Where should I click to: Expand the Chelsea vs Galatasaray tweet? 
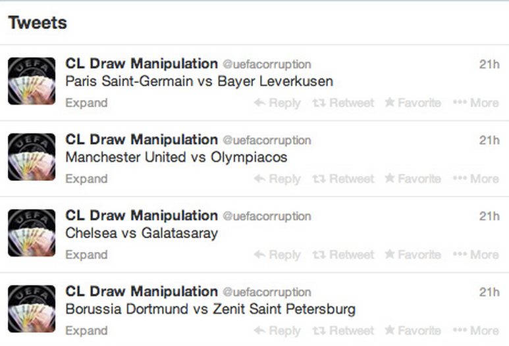point(86,255)
